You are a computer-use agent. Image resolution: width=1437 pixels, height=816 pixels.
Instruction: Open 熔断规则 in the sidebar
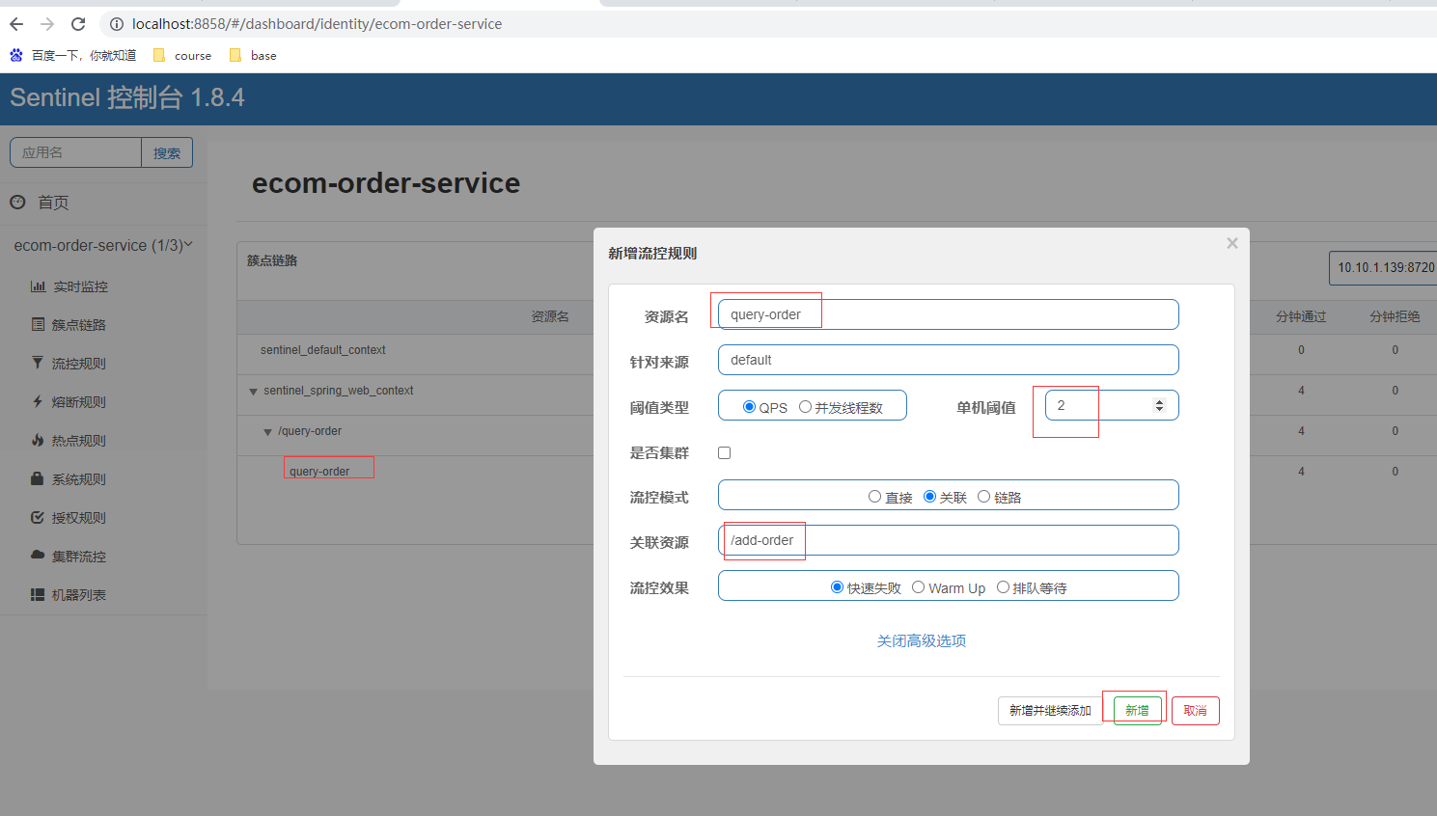pyautogui.click(x=79, y=402)
